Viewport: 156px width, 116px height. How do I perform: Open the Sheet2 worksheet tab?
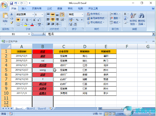click(31, 109)
